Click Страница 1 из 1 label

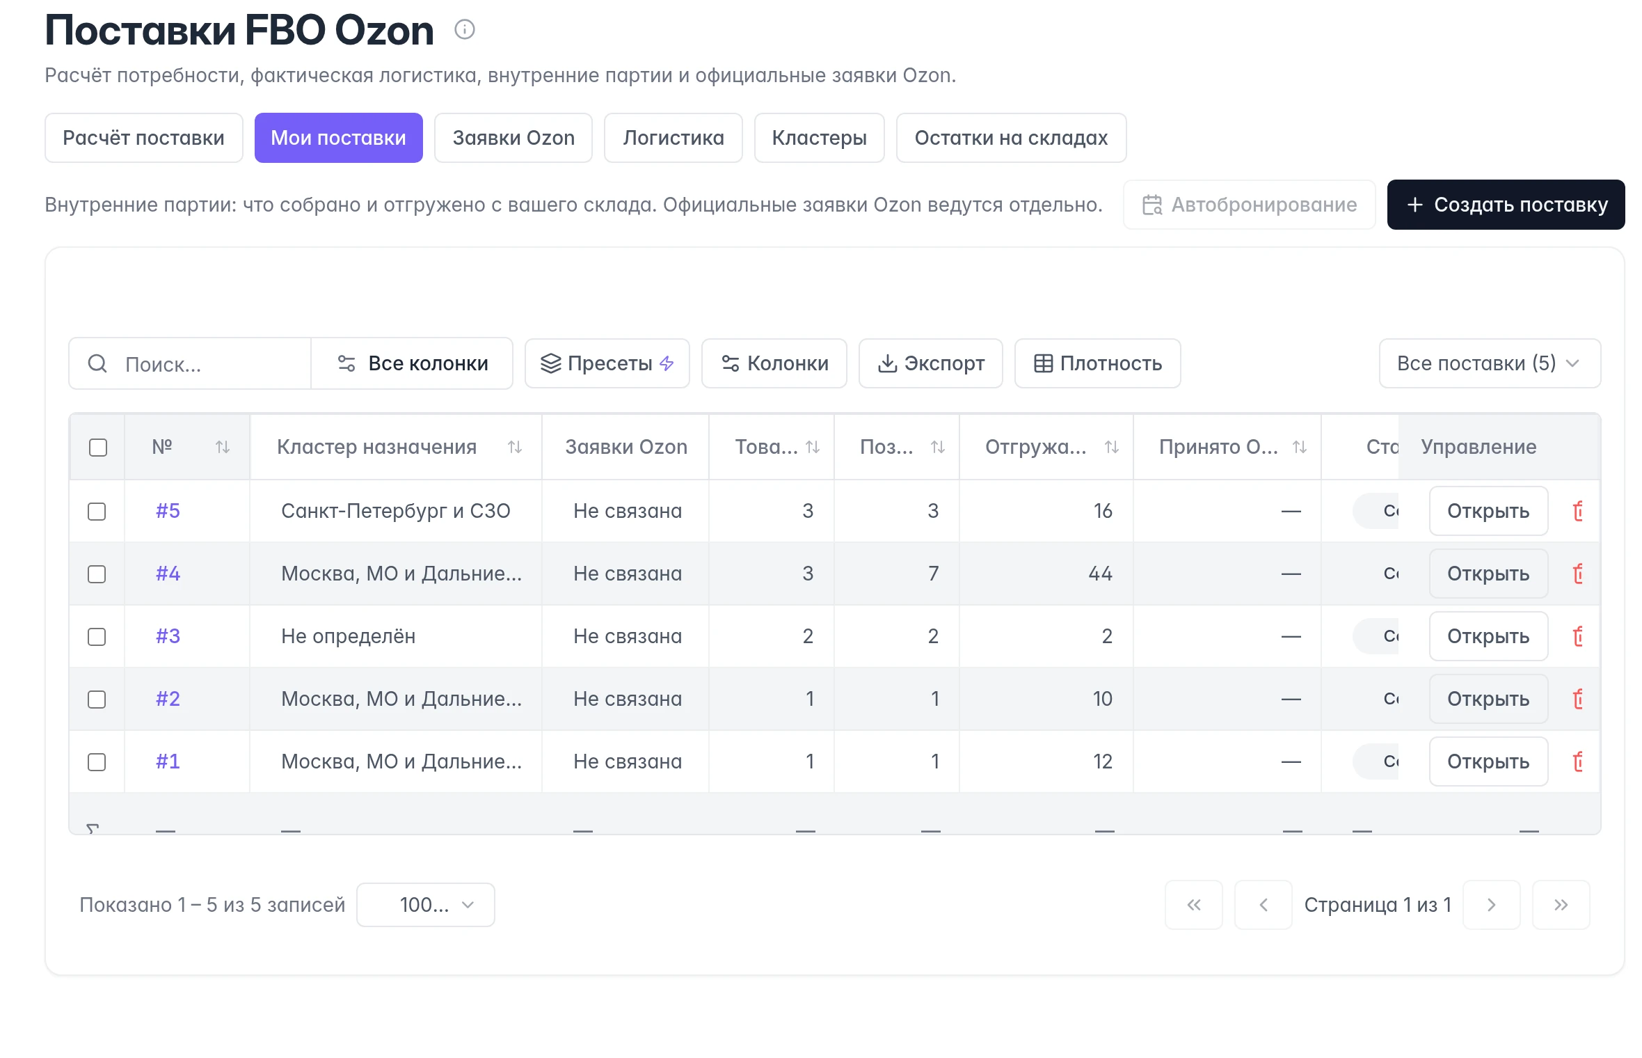[x=1378, y=905]
